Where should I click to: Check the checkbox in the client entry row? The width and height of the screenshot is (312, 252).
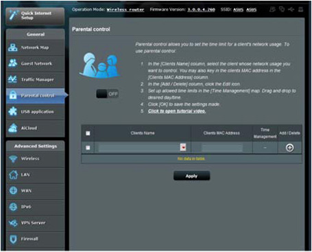[x=88, y=148]
